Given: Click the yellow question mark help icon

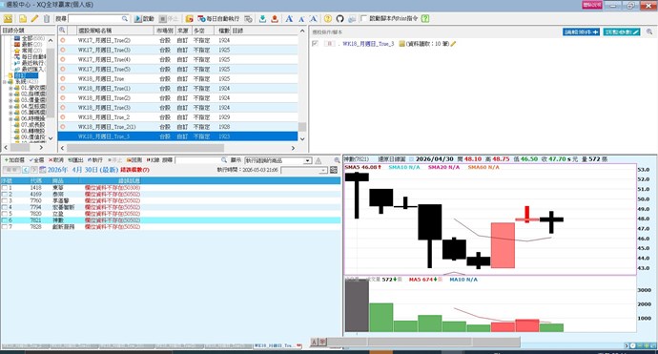Looking at the screenshot, I should pyautogui.click(x=328, y=19).
